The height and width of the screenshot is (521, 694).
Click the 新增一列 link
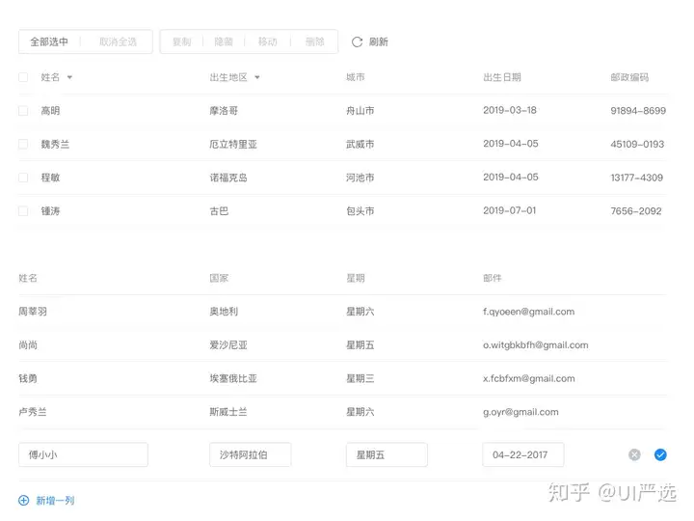pyautogui.click(x=55, y=501)
